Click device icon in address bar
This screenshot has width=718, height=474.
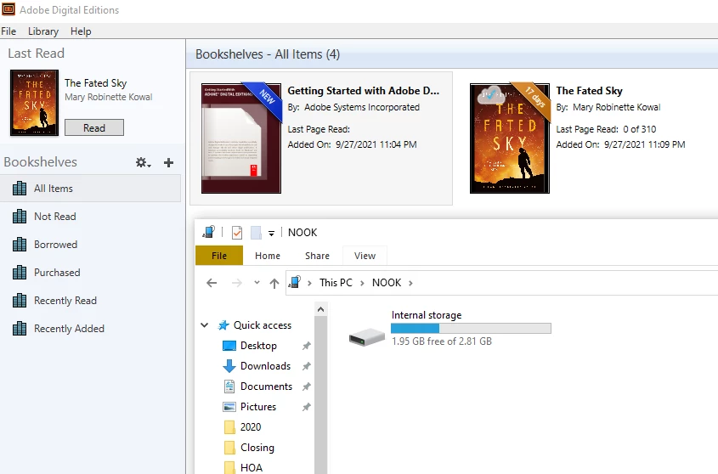click(x=295, y=282)
